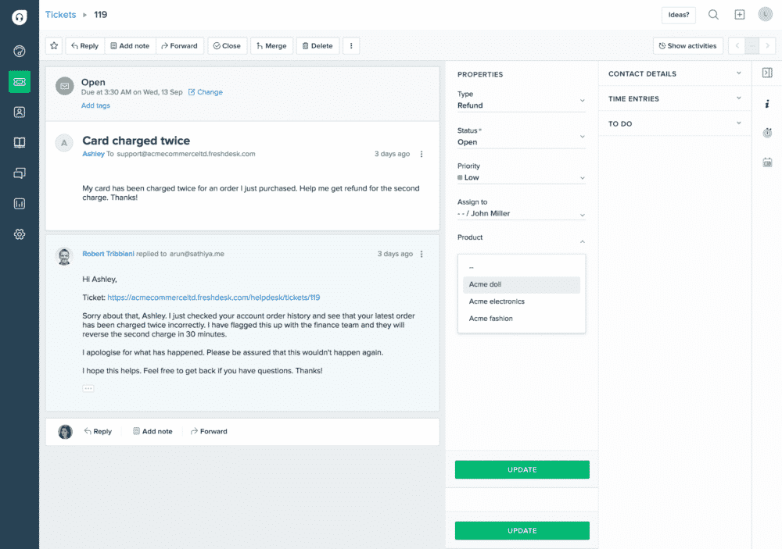Open the Contacts panel icon
The image size is (782, 549).
tap(20, 112)
